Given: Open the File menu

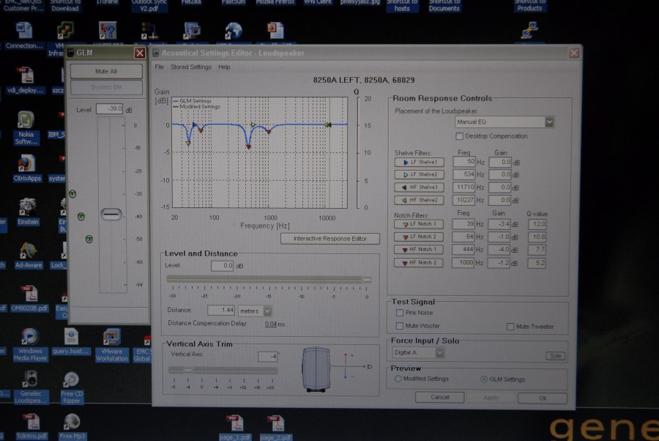Looking at the screenshot, I should click(x=160, y=67).
